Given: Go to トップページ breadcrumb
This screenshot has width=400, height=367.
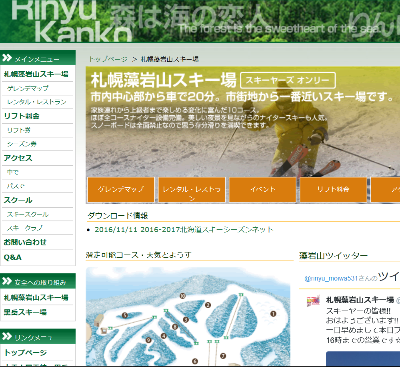Looking at the screenshot, I should (108, 59).
